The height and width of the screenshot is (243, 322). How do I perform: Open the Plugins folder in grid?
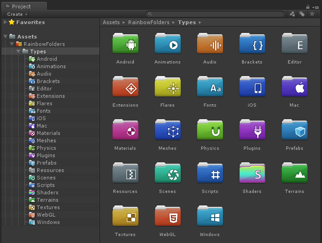252,130
